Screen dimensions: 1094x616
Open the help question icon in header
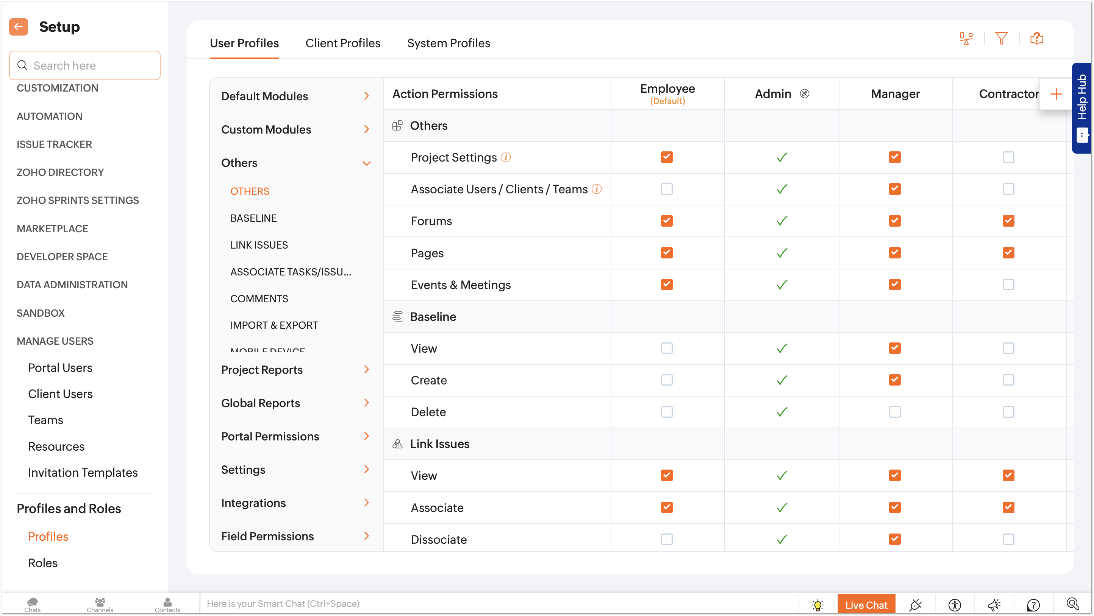(x=1036, y=39)
